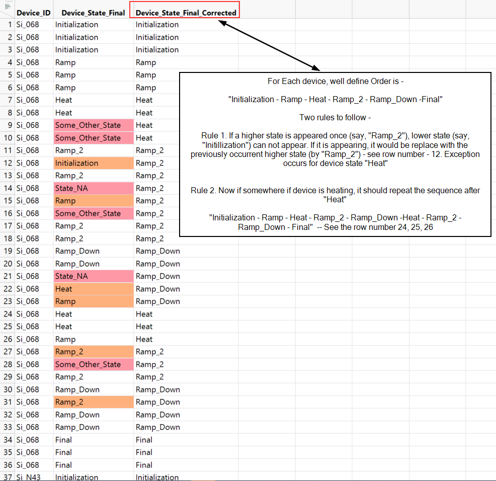Viewport: 496px width, 481px height.
Task: Select the rules annotation text box
Action: [335, 154]
